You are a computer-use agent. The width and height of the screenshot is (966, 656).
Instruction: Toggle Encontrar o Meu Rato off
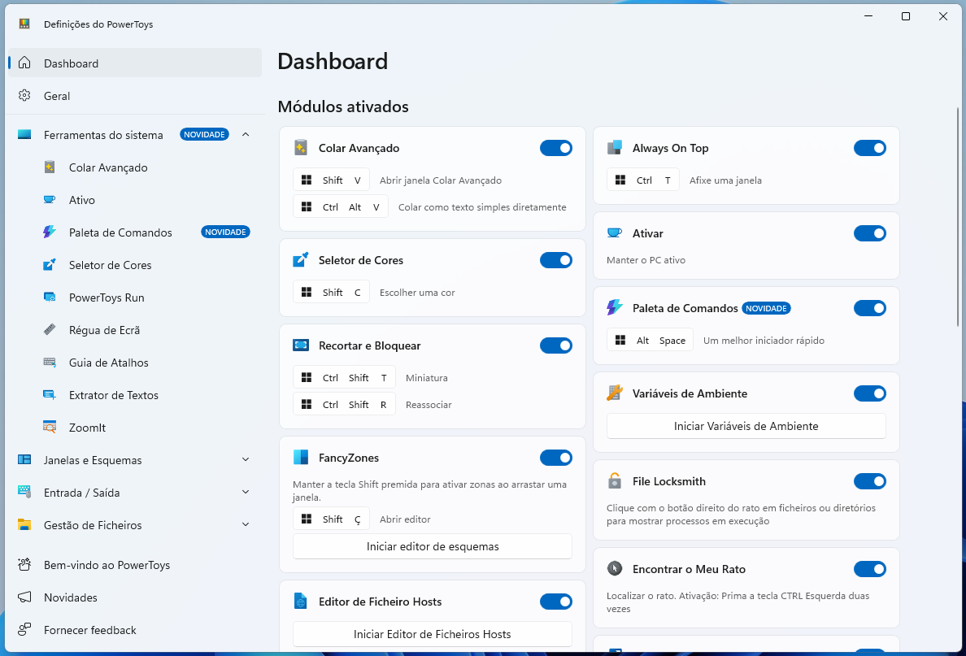870,569
